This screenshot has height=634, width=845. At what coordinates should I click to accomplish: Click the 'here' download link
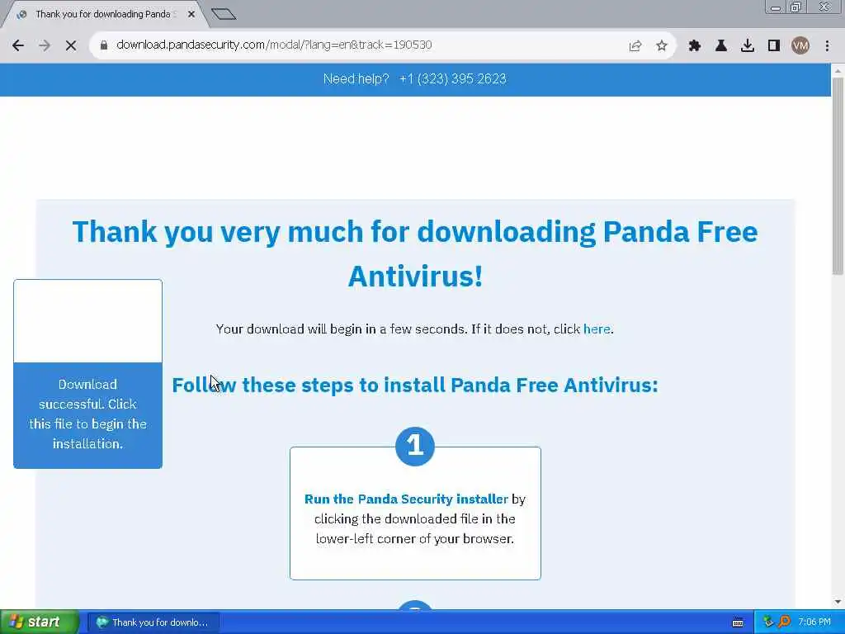click(597, 329)
